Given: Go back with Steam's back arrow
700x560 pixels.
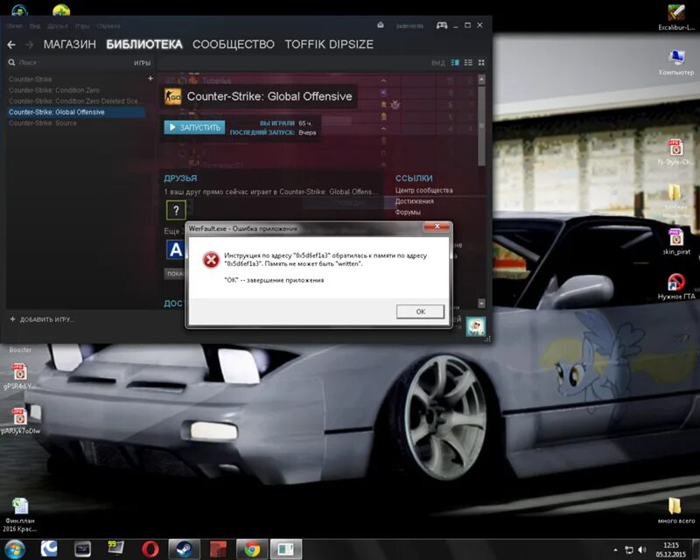Looking at the screenshot, I should click(x=11, y=45).
